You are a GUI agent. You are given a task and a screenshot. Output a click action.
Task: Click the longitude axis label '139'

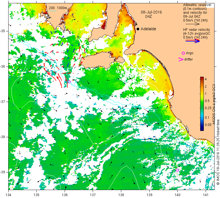149,195
